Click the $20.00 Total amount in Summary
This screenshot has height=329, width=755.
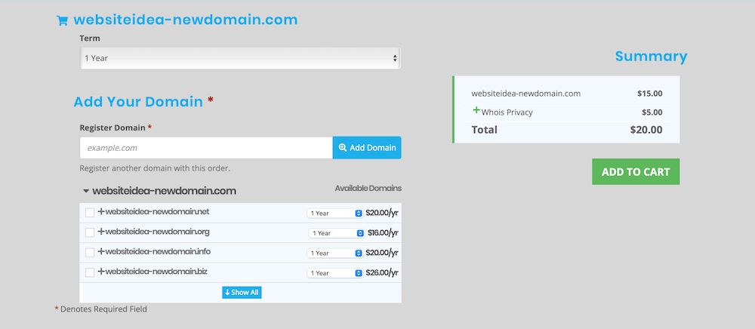pyautogui.click(x=646, y=130)
